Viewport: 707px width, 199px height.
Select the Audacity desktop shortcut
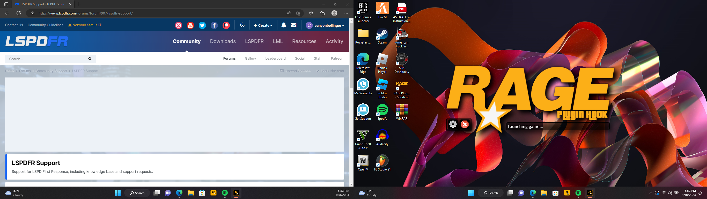point(382,138)
